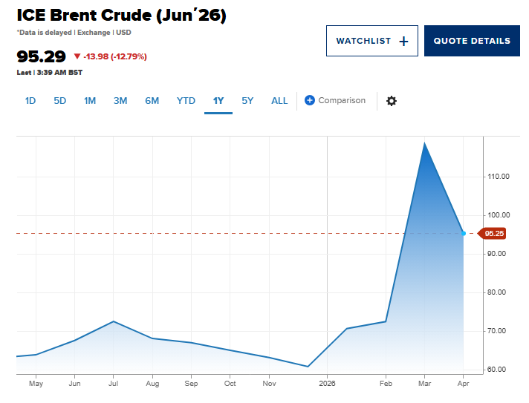Screen dimensions: 529x403
Task: Switch chart to 1M range
Action: pos(90,101)
